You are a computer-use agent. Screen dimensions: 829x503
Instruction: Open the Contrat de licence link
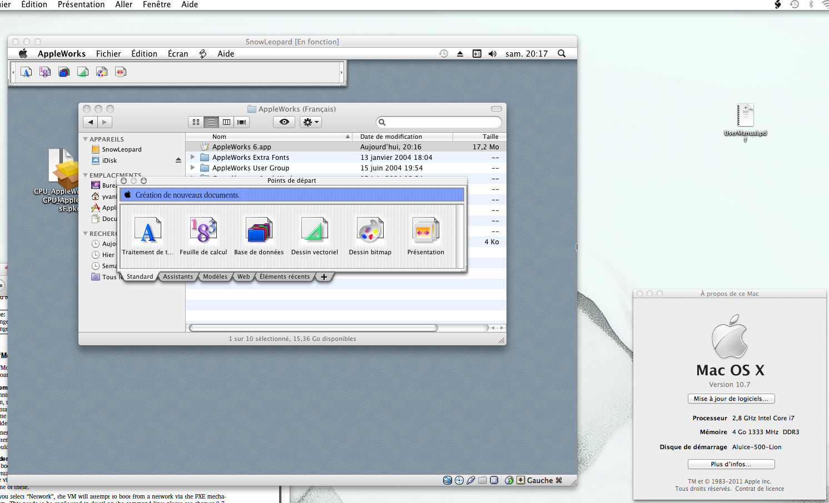759,489
